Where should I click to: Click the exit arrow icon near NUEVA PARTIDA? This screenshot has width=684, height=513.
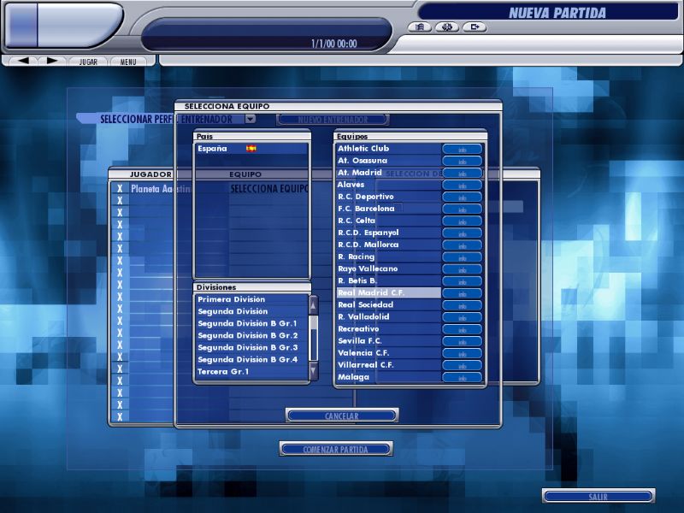(476, 27)
